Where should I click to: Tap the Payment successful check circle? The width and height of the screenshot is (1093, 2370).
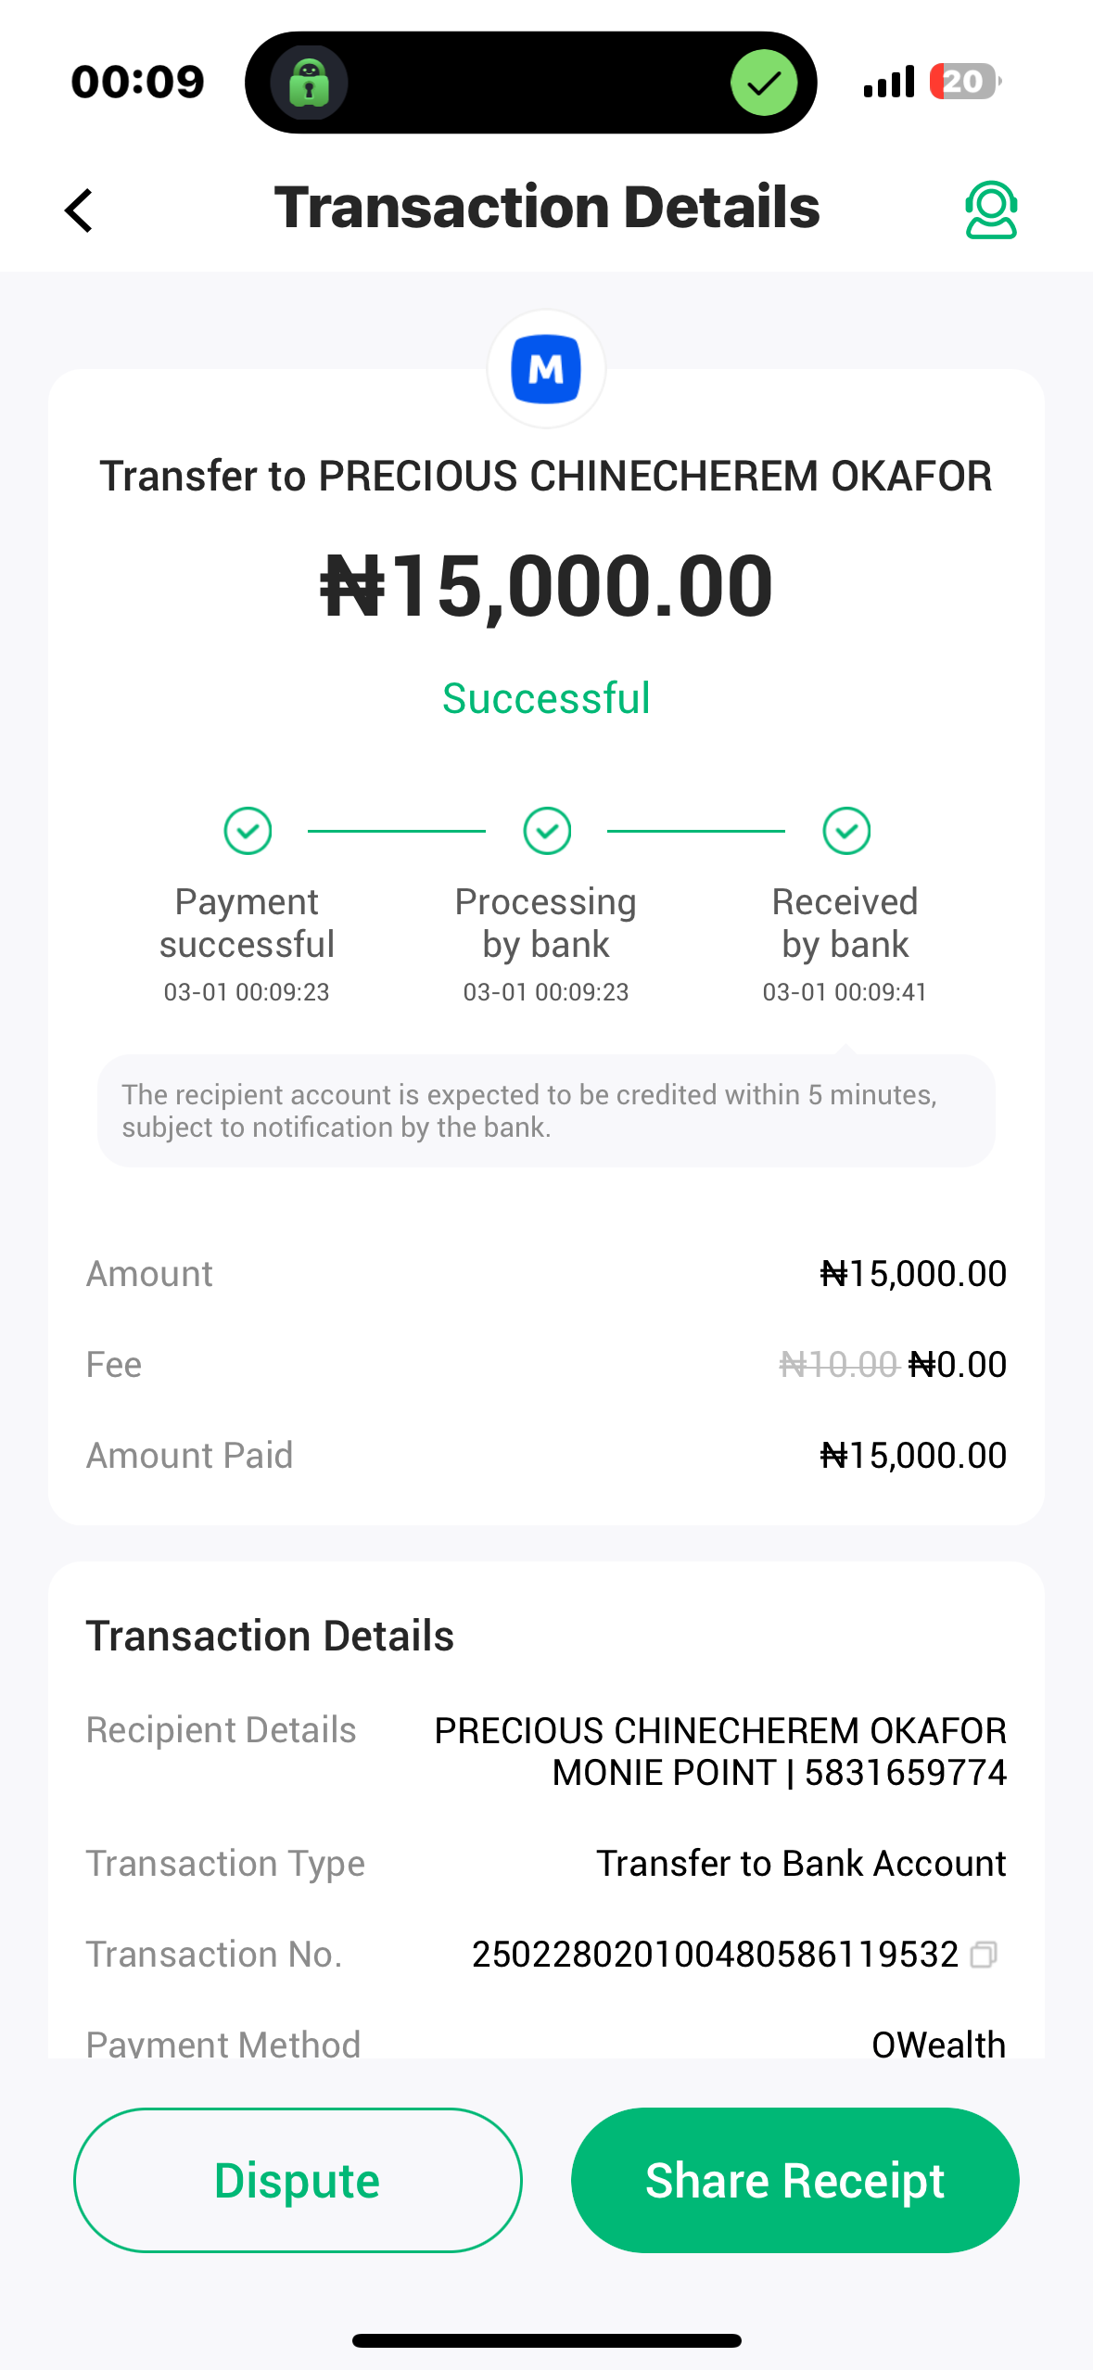coord(248,831)
